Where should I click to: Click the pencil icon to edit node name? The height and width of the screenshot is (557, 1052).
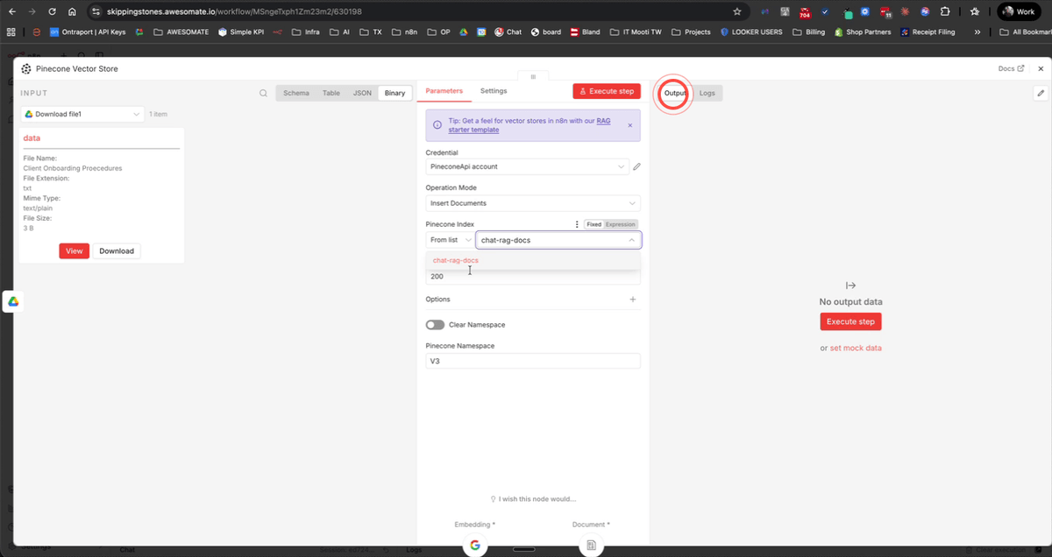1040,91
